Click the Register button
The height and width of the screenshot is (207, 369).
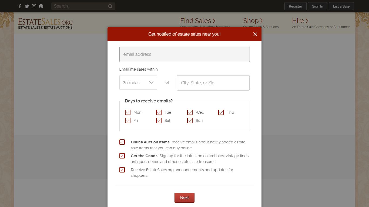pyautogui.click(x=296, y=6)
